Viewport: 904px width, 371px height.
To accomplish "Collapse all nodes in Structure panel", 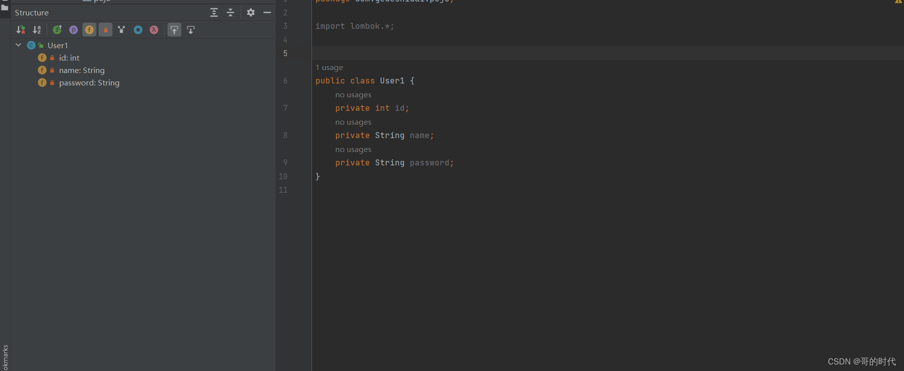I will pos(230,12).
